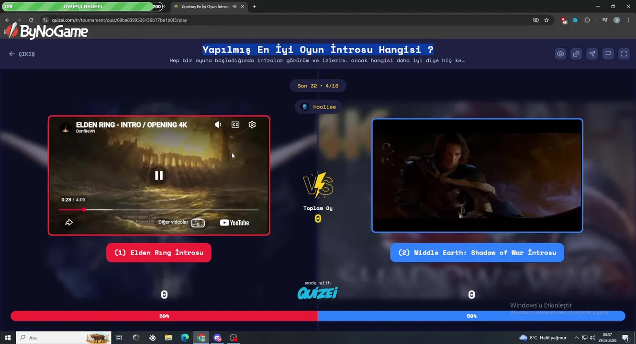This screenshot has height=344, width=636.
Task: Click the eye icon in the quiz header
Action: [x=560, y=54]
